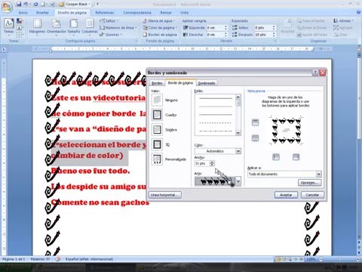Toggle right border in preview
362x272 pixels.
(x=296, y=157)
